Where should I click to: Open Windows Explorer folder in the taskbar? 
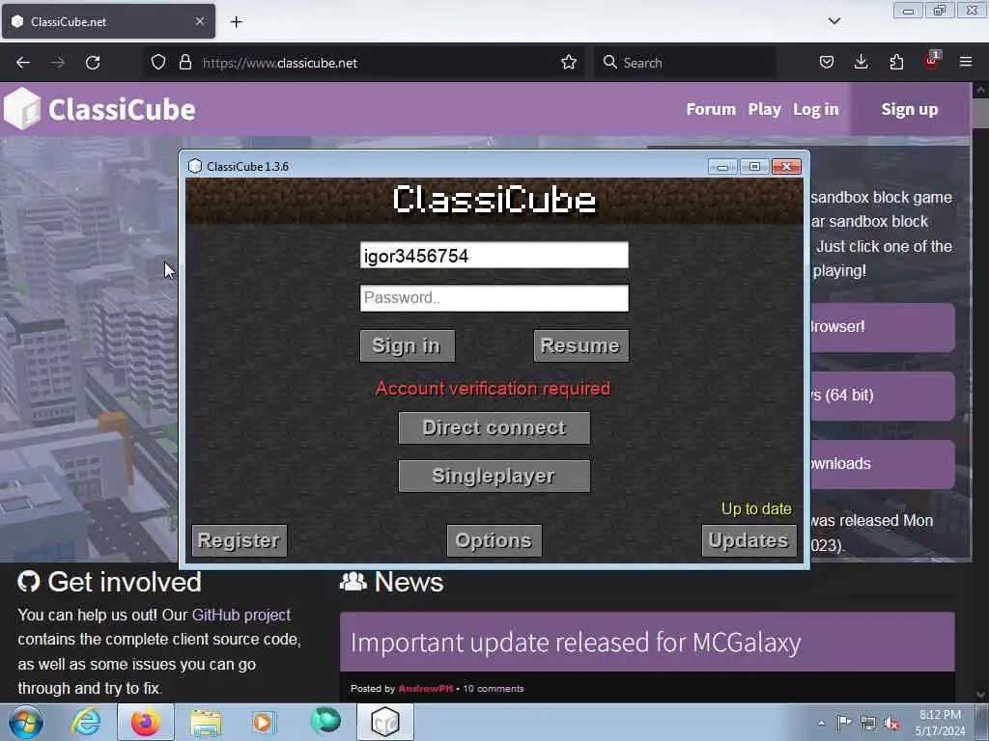[206, 723]
